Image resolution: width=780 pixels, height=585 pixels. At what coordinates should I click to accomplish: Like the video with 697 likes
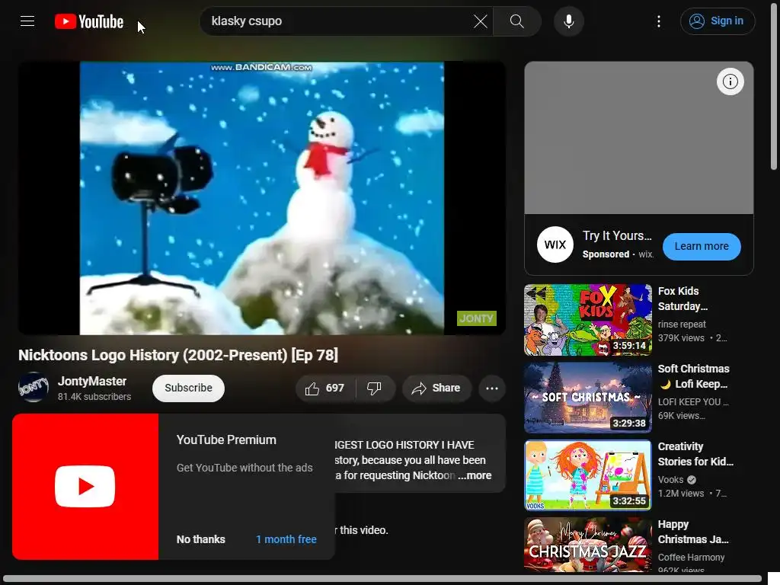(325, 388)
